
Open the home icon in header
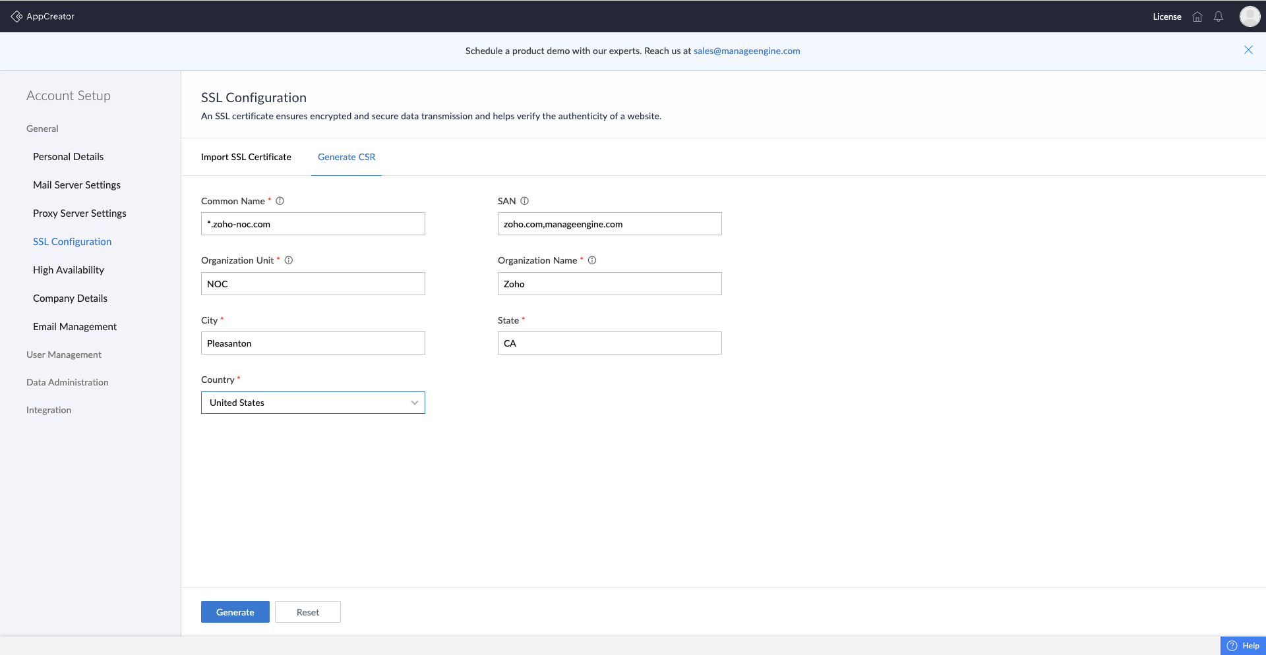1197,17
